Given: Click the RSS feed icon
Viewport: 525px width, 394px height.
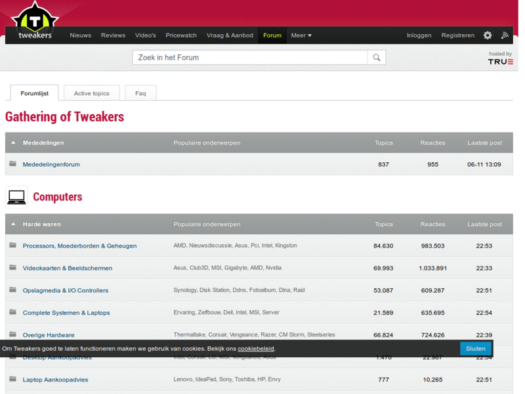Looking at the screenshot, I should [x=505, y=35].
